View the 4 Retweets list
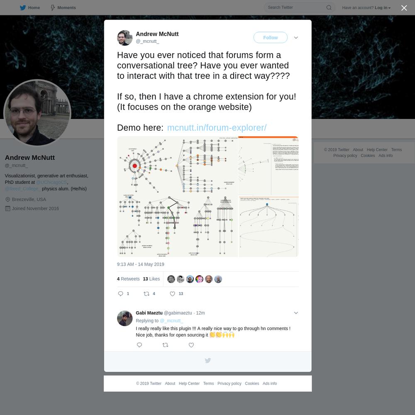This screenshot has height=415, width=415. pos(128,279)
